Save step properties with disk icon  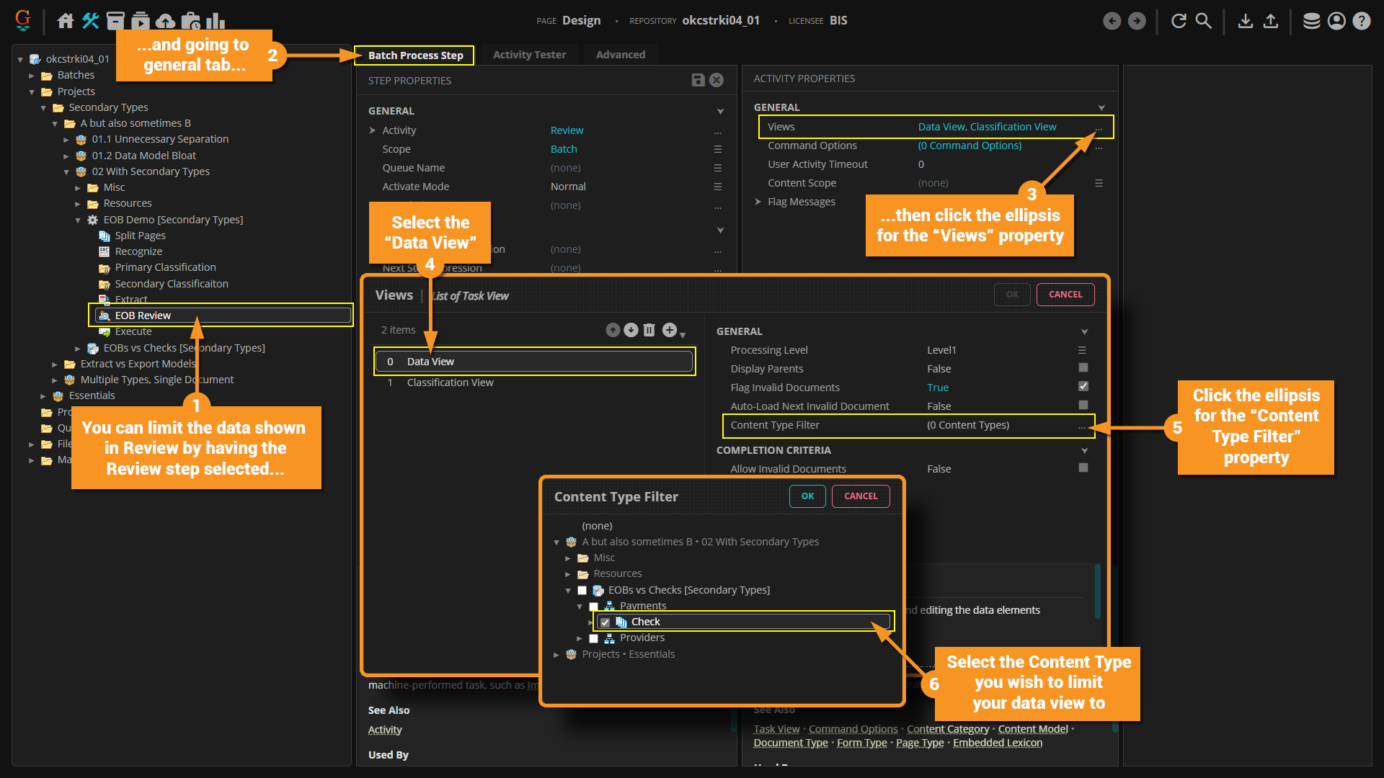point(698,80)
